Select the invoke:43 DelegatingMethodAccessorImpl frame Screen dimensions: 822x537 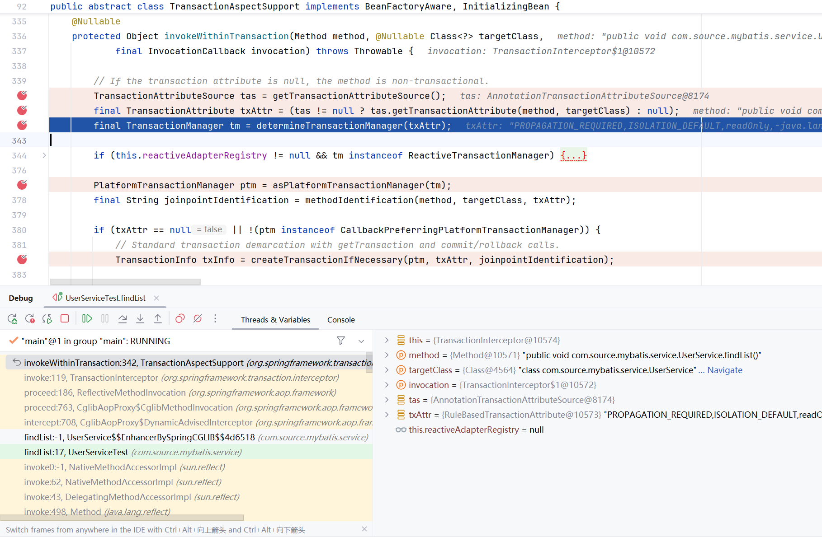(186, 497)
